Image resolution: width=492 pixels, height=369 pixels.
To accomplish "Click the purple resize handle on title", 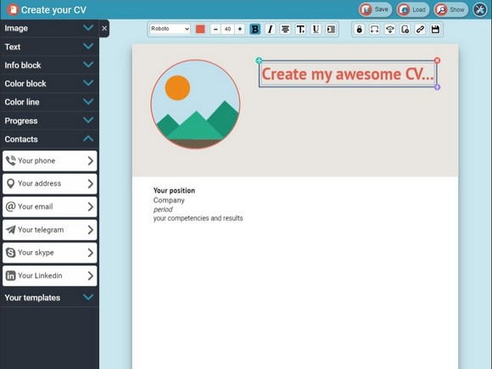I will click(x=437, y=87).
